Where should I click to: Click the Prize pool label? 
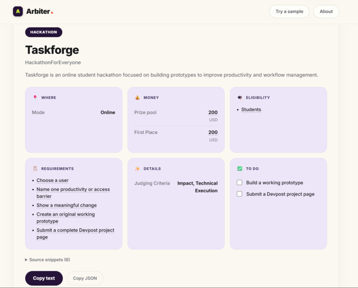pos(145,112)
